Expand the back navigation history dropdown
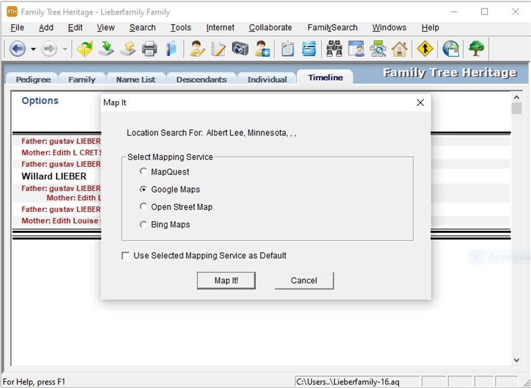Screen dimensions: 531x388 (x=33, y=49)
